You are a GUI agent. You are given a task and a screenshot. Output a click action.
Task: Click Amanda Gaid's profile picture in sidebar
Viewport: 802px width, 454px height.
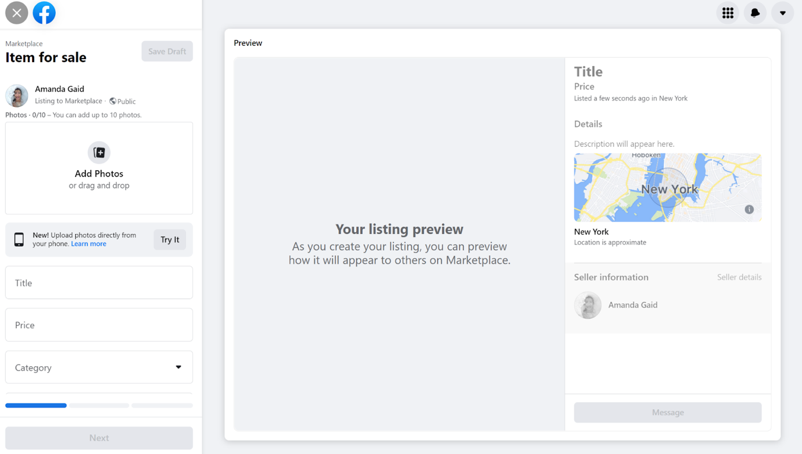[17, 96]
